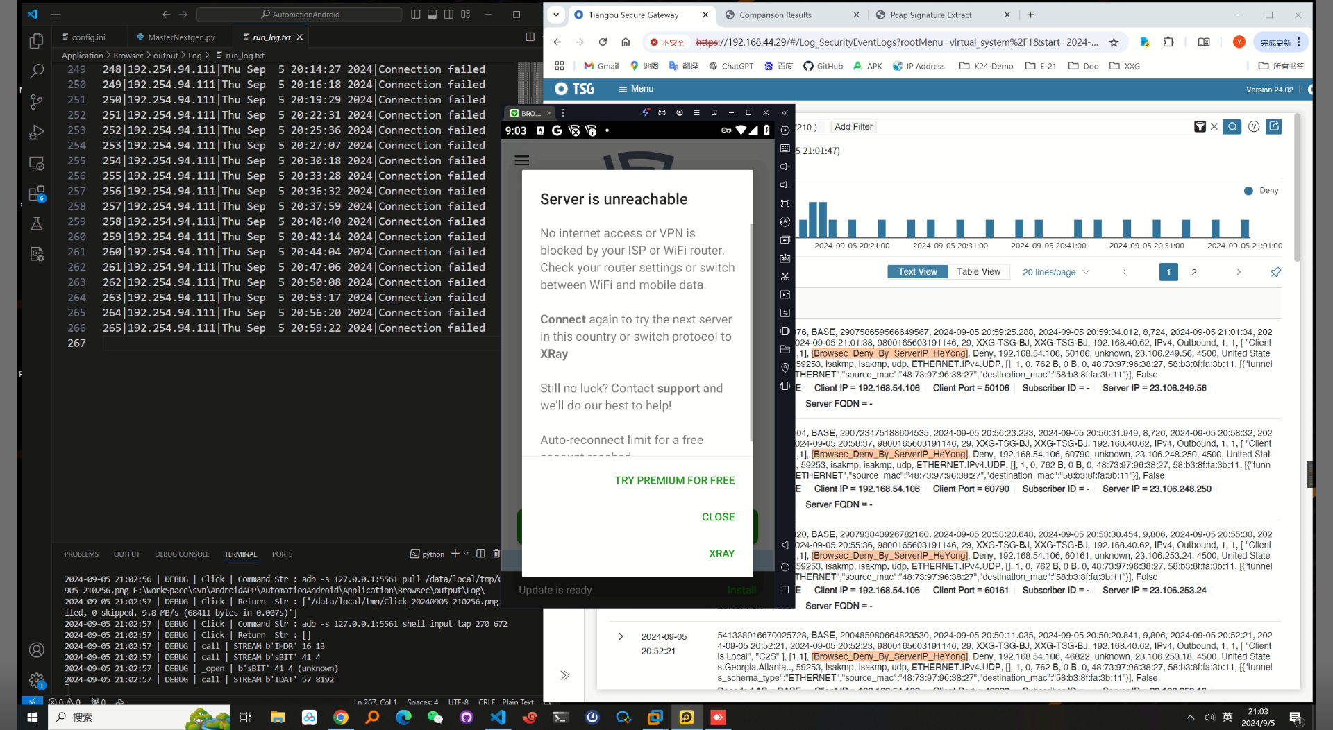
Task: Open the Search view in VS Code
Action: (37, 71)
